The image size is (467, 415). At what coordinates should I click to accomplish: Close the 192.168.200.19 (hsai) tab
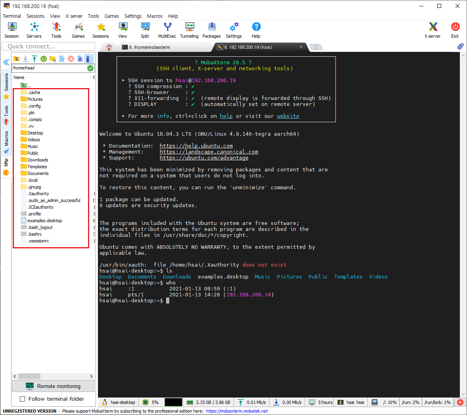click(301, 47)
